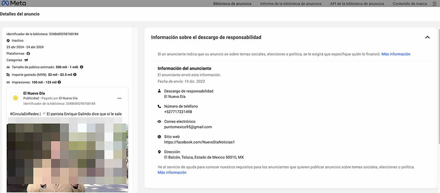The image size is (440, 193).
Task: Select the top library identifier 3348689298768184
Action: click(x=64, y=34)
